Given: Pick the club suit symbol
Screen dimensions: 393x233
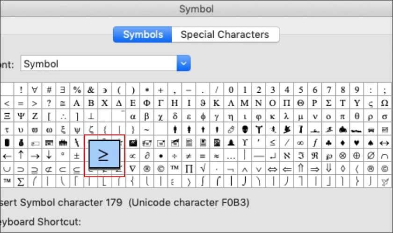Looking at the screenshot, I should click(x=328, y=143).
